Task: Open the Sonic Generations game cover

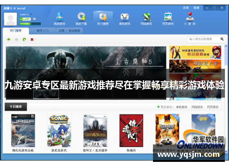Action: (59, 131)
